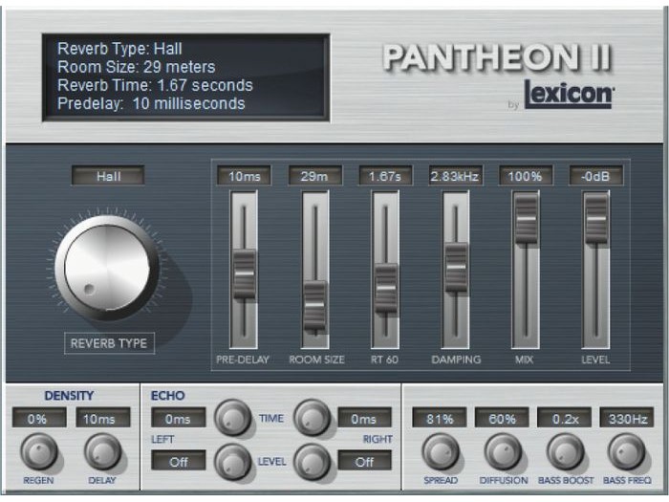Click the MIX slider label
Image resolution: width=669 pixels, height=502 pixels.
(x=525, y=360)
